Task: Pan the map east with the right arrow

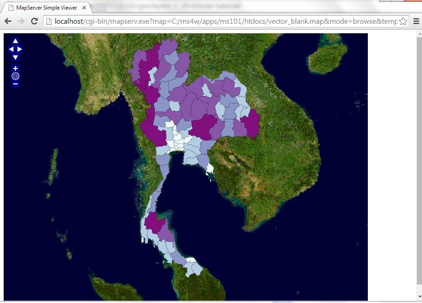Action: (20, 49)
